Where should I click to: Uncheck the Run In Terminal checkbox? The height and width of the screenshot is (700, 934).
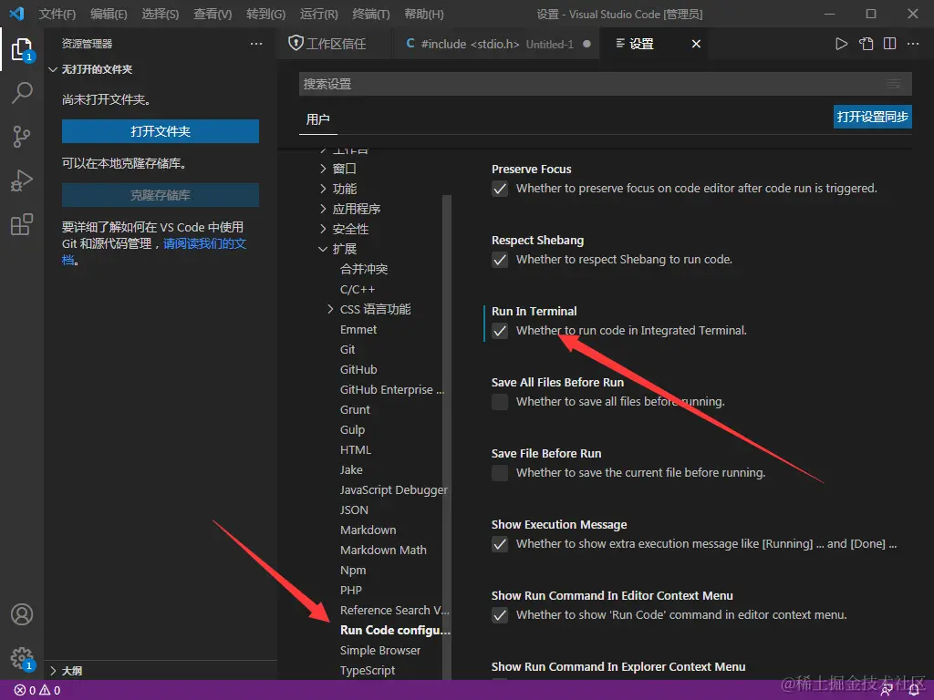pos(500,331)
